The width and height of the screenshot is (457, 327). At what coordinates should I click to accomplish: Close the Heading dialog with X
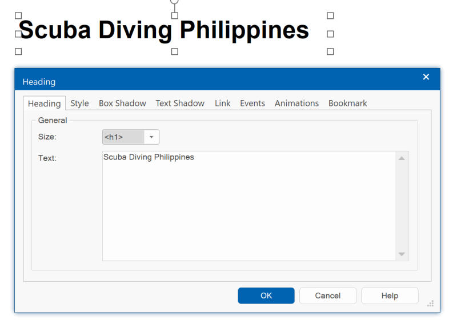426,77
